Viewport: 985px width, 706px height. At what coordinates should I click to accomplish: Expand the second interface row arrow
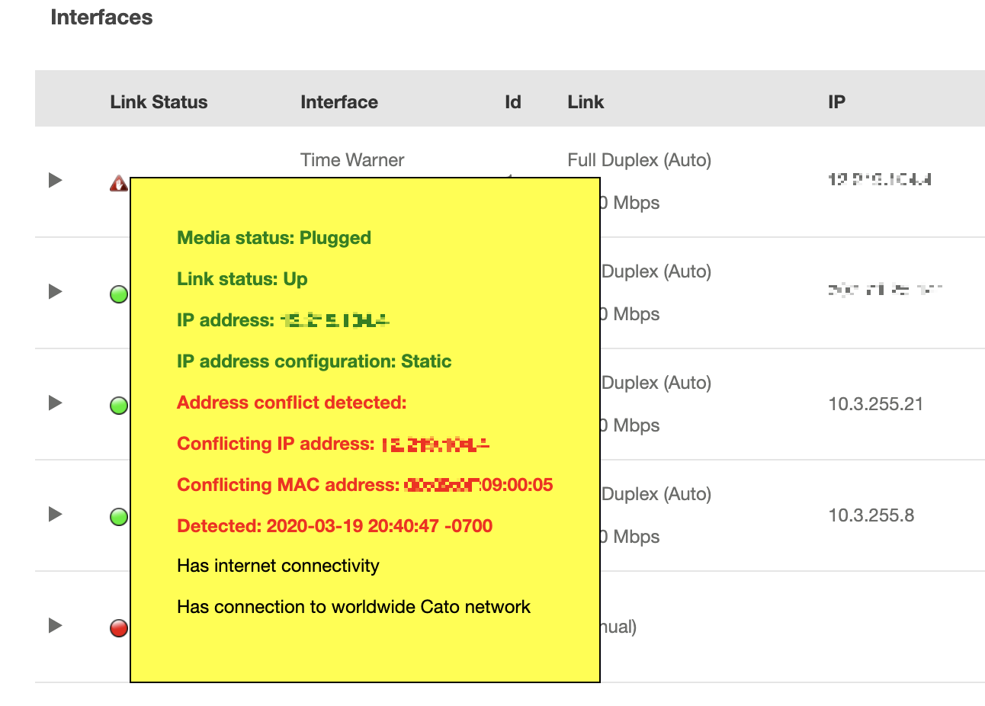55,291
